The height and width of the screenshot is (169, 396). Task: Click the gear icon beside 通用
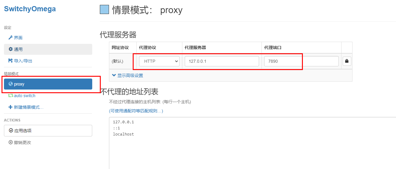pos(11,49)
